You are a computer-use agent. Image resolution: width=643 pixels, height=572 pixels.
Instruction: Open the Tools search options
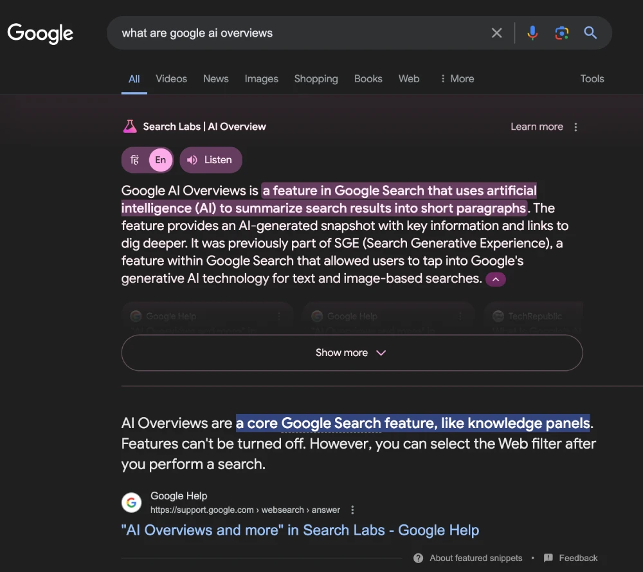(592, 79)
